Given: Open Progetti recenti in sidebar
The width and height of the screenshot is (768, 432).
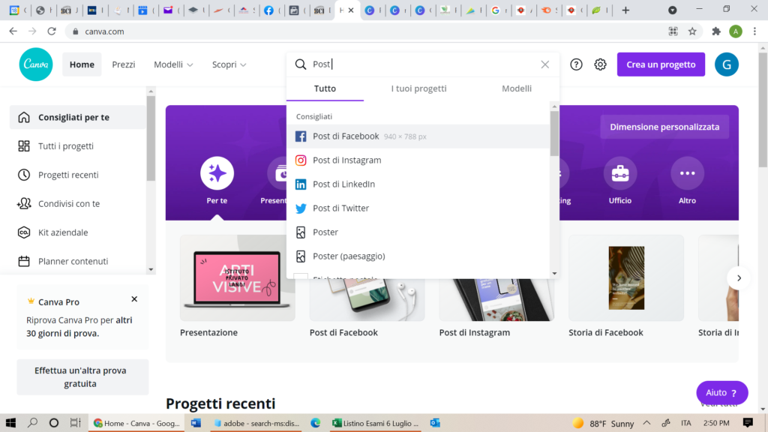Looking at the screenshot, I should click(x=77, y=175).
